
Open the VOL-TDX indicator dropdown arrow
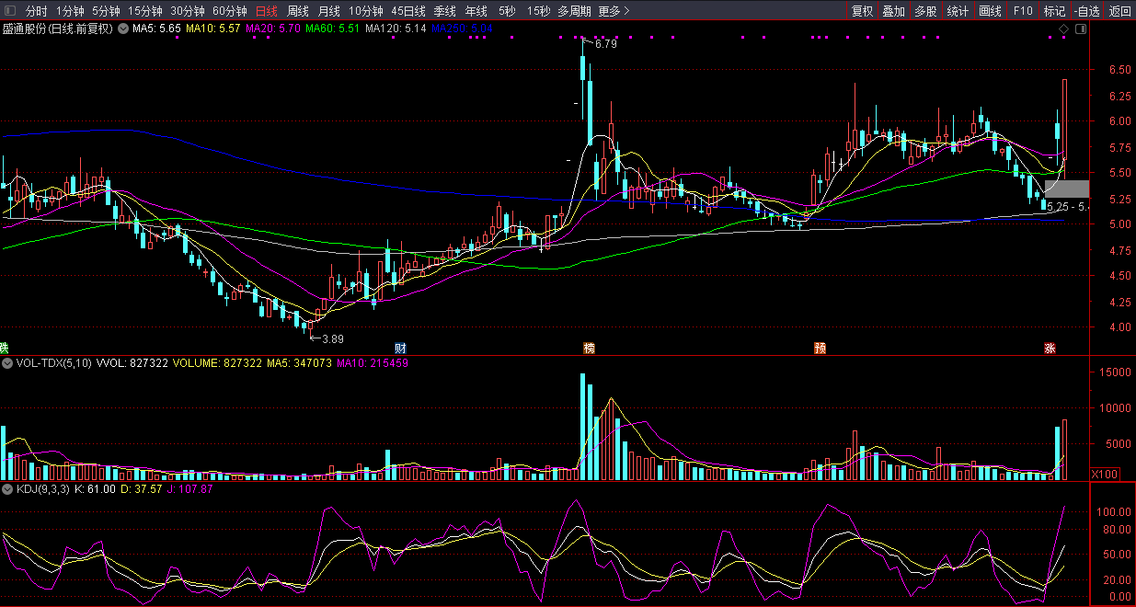[x=7, y=364]
